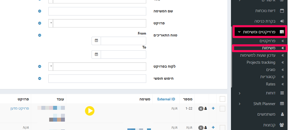Open the סוגים submenu item

point(271,70)
